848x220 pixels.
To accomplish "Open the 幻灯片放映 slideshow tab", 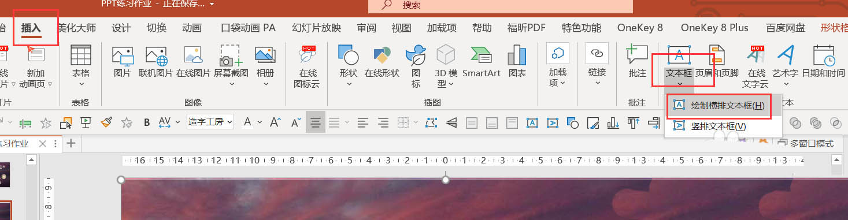I will tap(316, 28).
